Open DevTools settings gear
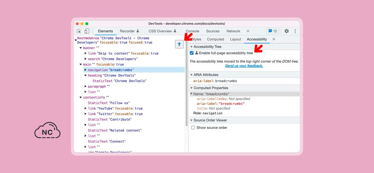This screenshot has width=374, height=173. point(287,31)
